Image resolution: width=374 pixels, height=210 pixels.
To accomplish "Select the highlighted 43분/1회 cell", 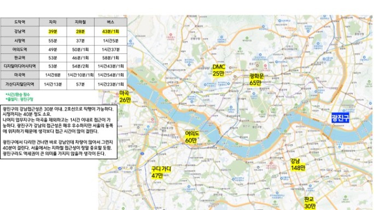I will click(110, 32).
